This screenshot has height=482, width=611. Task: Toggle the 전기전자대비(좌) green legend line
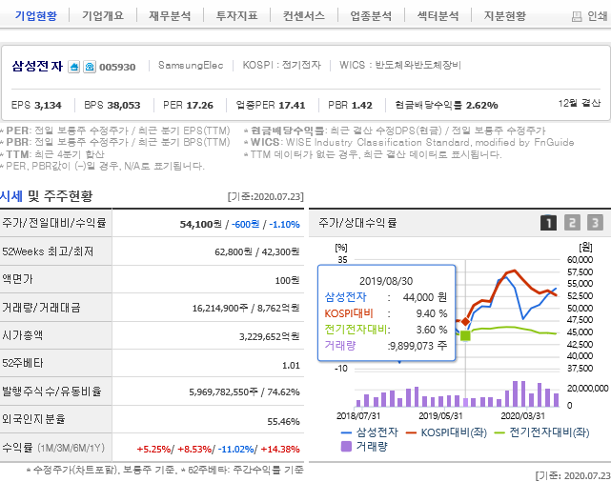(499, 432)
